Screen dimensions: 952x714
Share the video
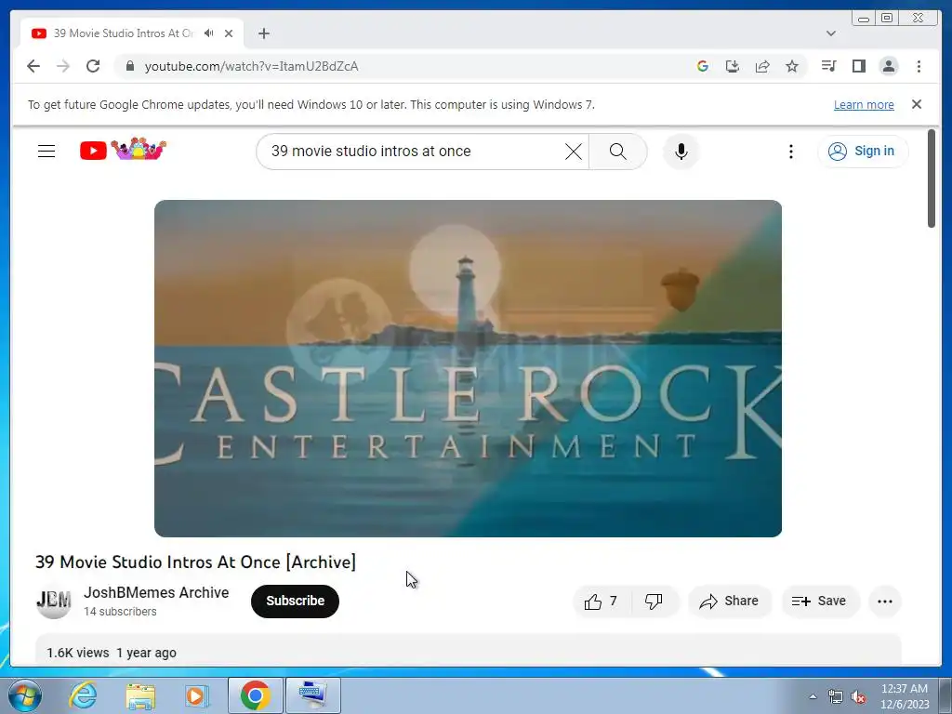click(729, 602)
